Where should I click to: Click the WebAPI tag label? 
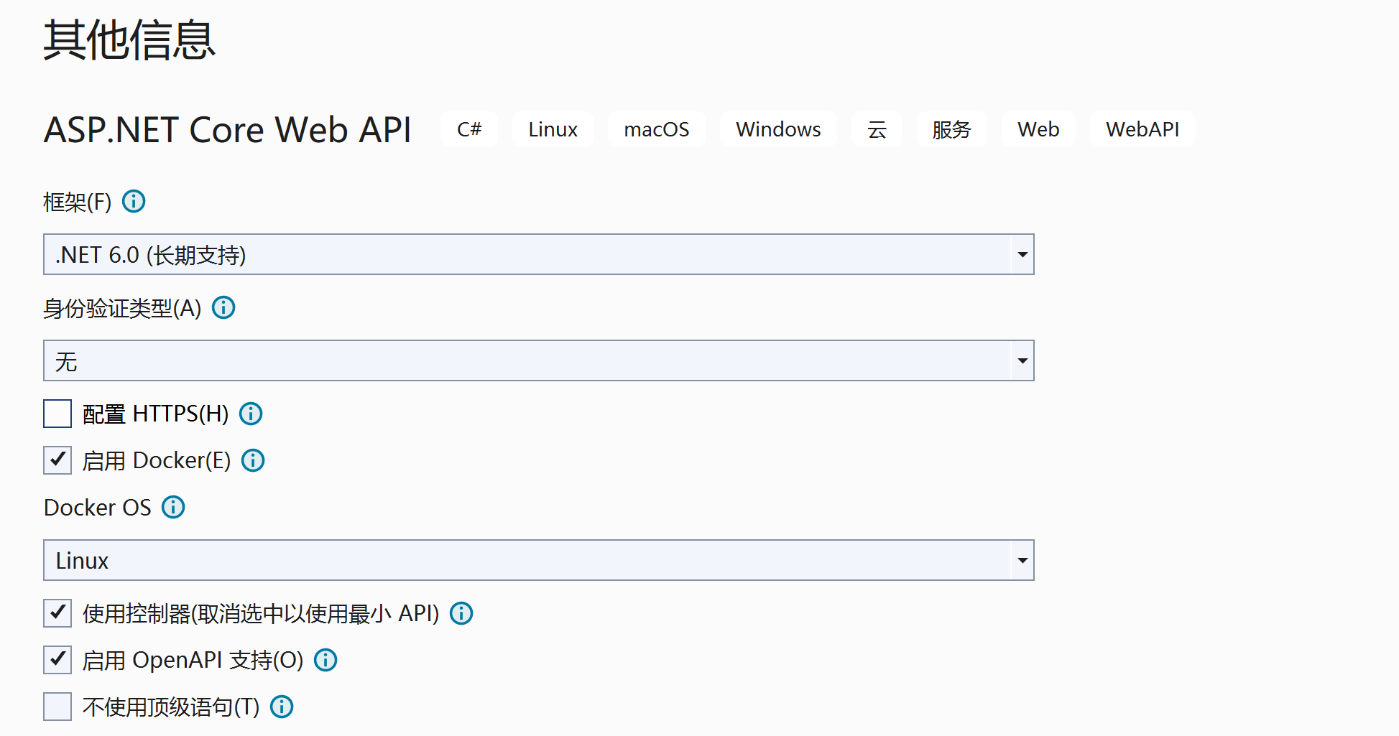tap(1142, 130)
